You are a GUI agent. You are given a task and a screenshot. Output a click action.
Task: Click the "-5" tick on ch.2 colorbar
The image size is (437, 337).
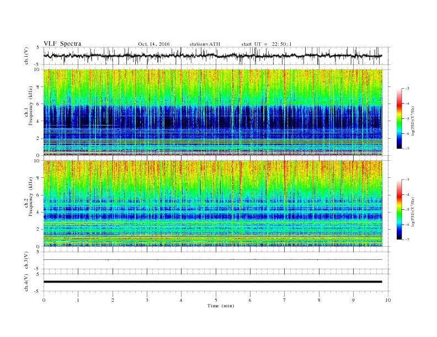pos(407,210)
